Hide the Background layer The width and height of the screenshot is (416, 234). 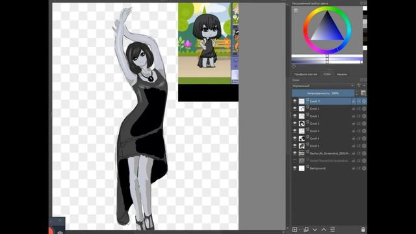[x=294, y=168]
